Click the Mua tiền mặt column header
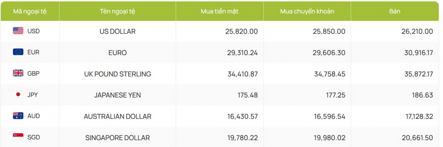Viewport: 443px width, 147px height. 220,11
